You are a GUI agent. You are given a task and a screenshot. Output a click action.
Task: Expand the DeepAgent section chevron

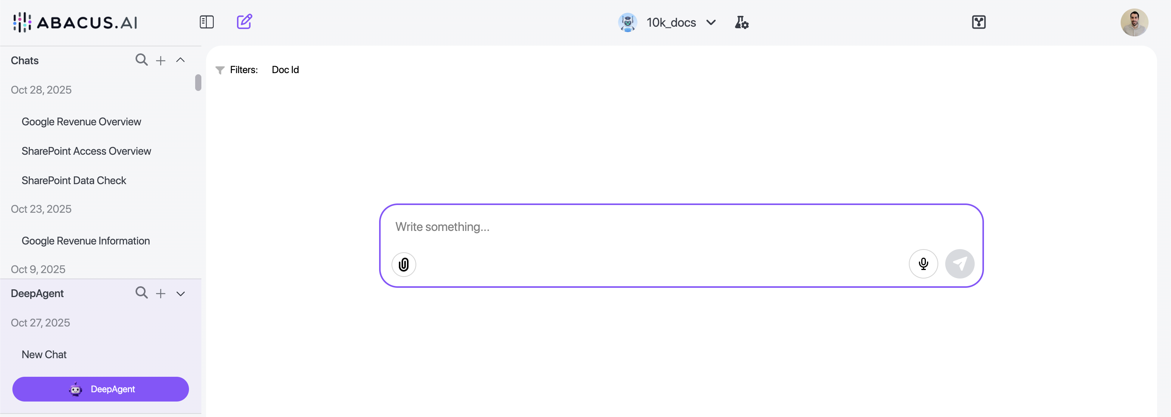[180, 294]
